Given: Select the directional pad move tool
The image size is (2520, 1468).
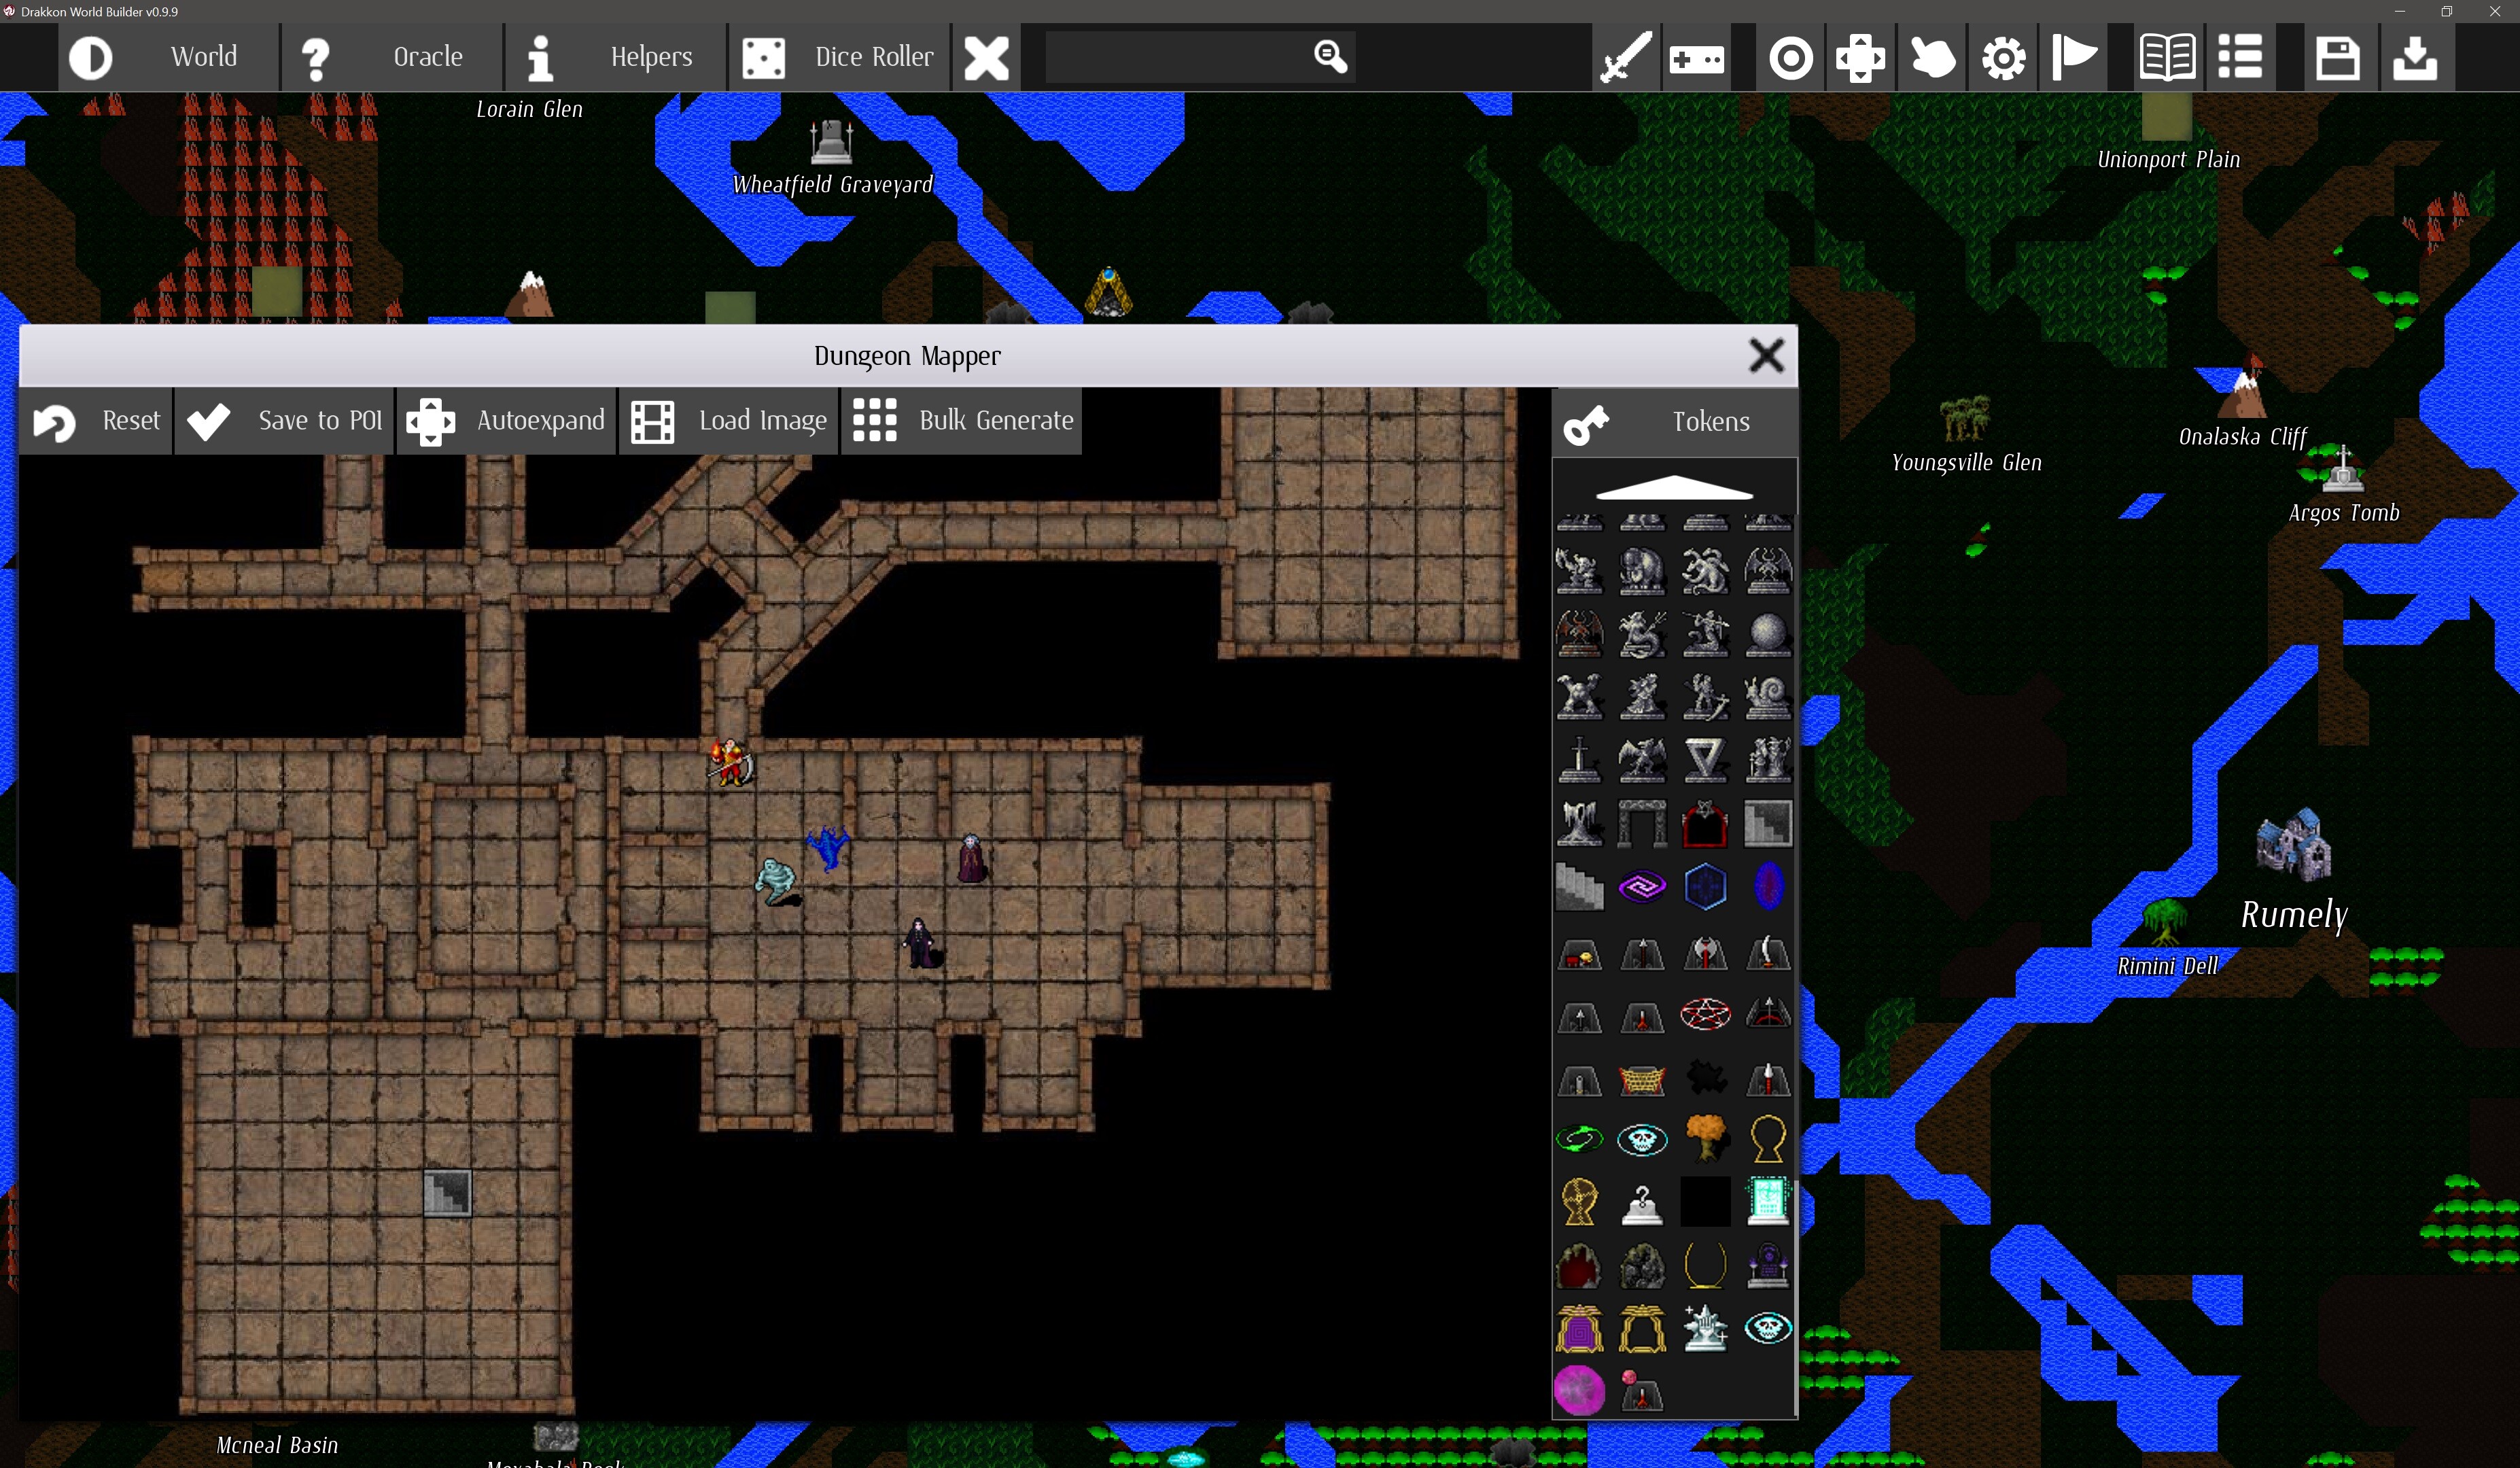Looking at the screenshot, I should (1861, 57).
